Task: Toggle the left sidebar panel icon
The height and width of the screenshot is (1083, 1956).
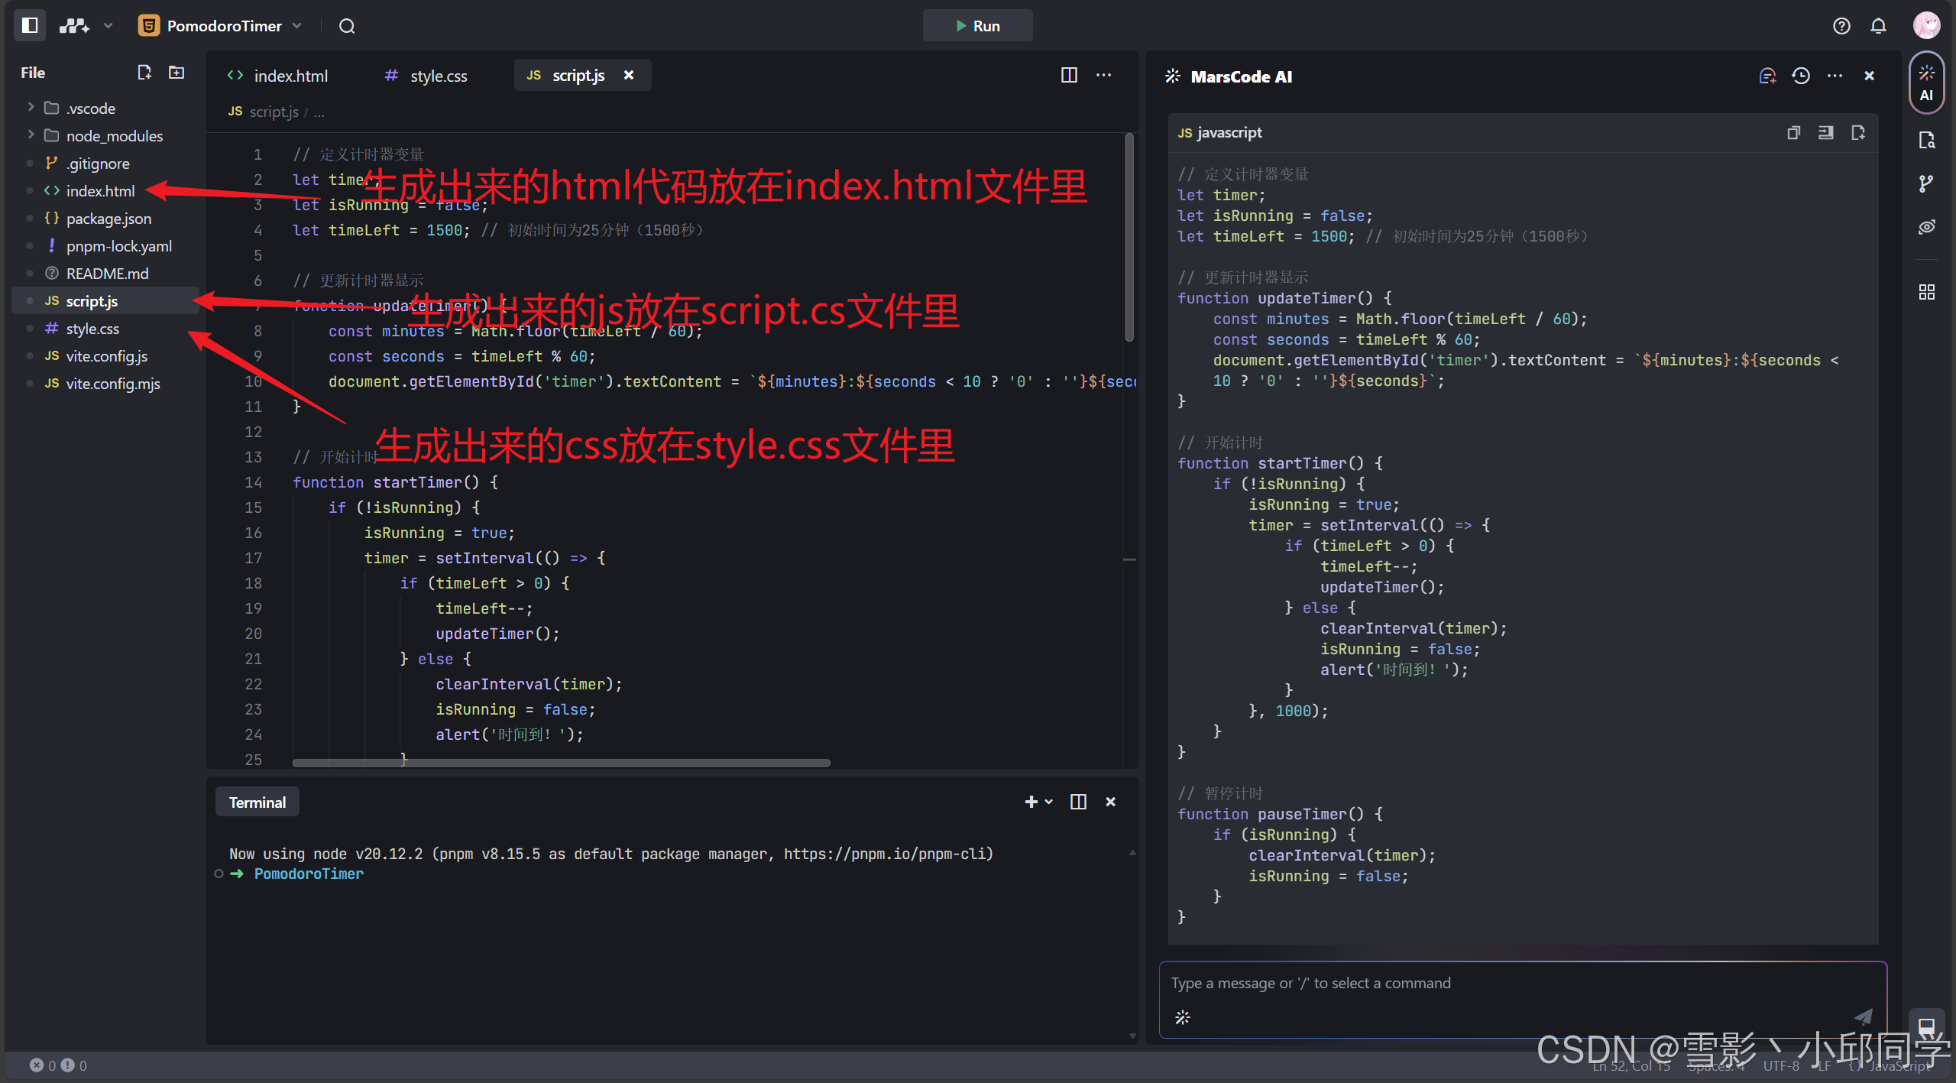Action: tap(30, 25)
